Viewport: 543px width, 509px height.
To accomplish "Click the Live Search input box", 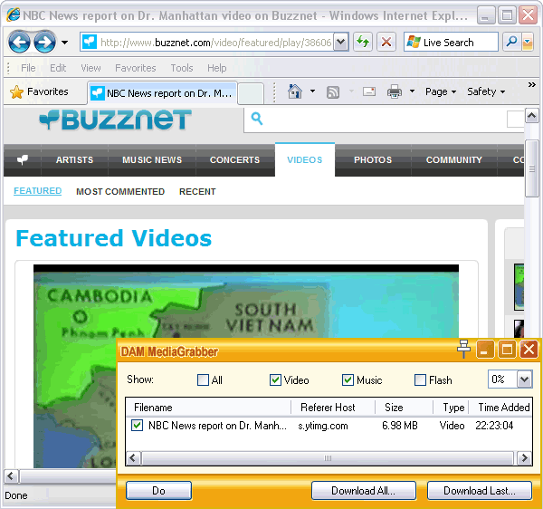I will [451, 43].
